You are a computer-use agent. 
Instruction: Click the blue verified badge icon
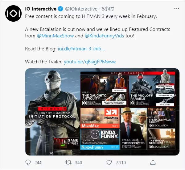click(60, 9)
